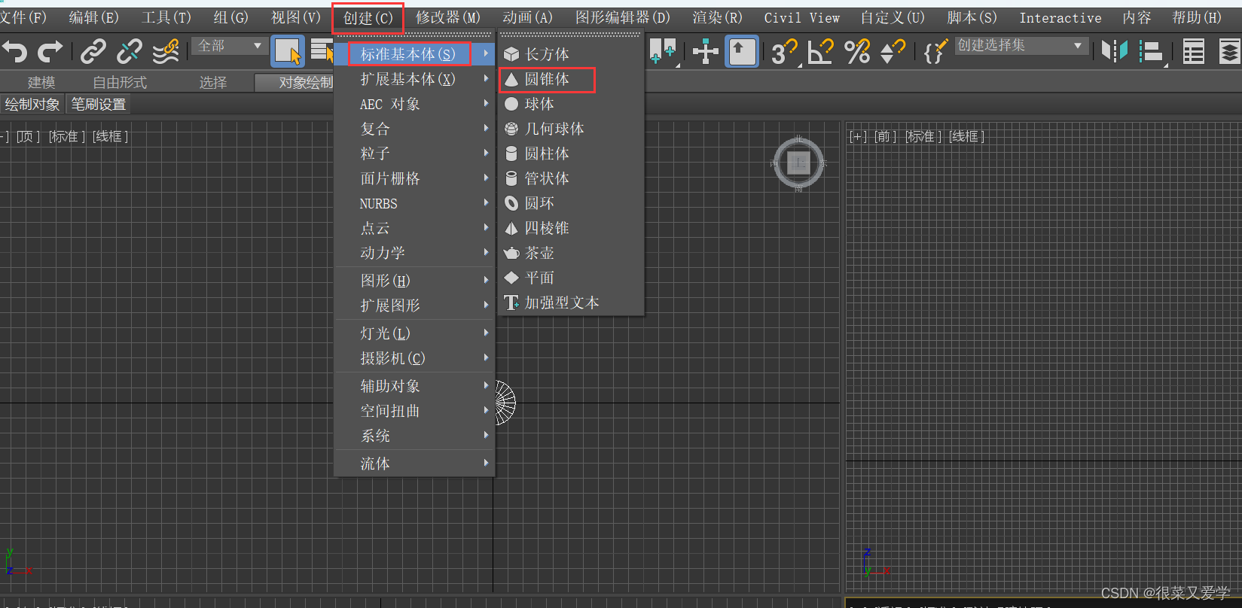
Task: Click the pivot placement icon with plus marks
Action: point(662,51)
